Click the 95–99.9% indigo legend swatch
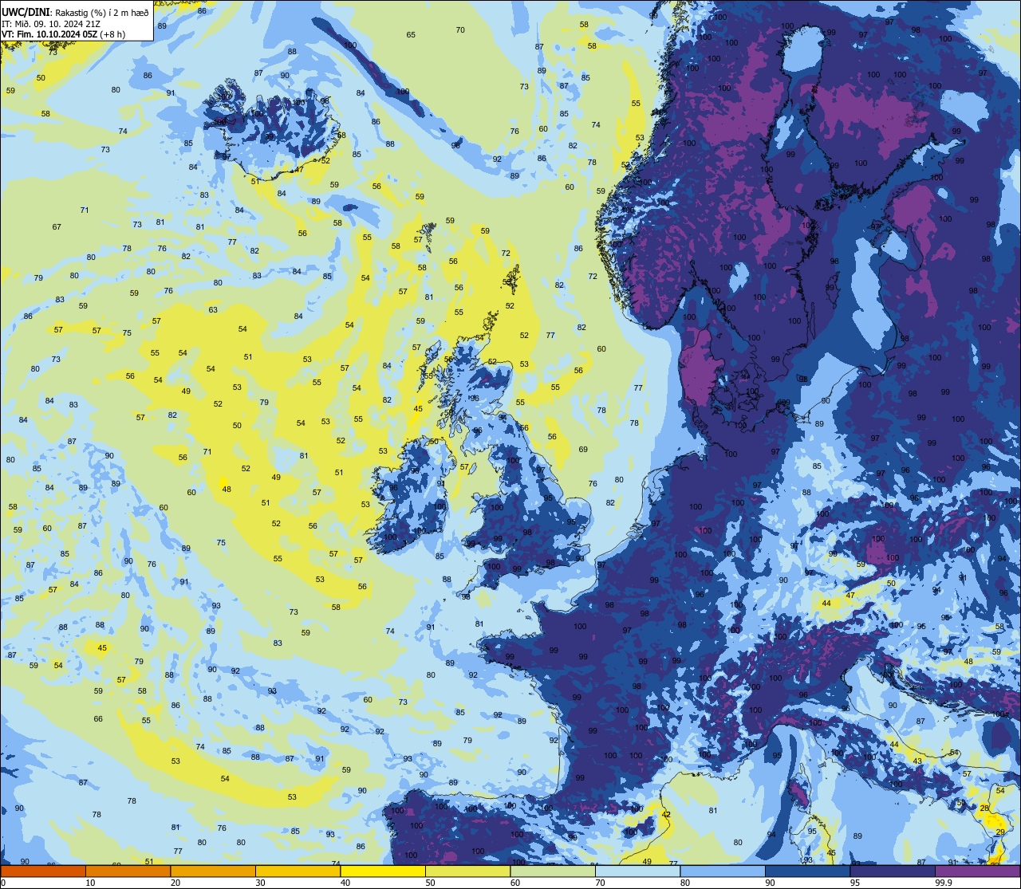The width and height of the screenshot is (1021, 889). point(893,871)
